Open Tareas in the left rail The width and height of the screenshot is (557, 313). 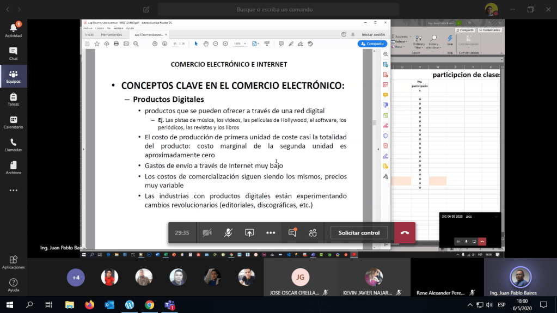point(13,99)
